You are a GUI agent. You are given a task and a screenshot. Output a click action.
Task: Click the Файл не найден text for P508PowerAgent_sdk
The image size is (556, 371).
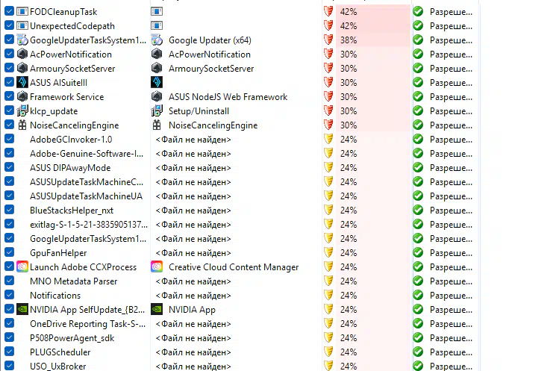(x=193, y=338)
